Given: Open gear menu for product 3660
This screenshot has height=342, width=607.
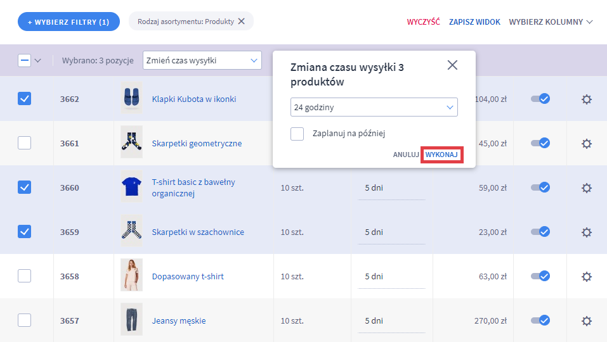Looking at the screenshot, I should click(587, 187).
